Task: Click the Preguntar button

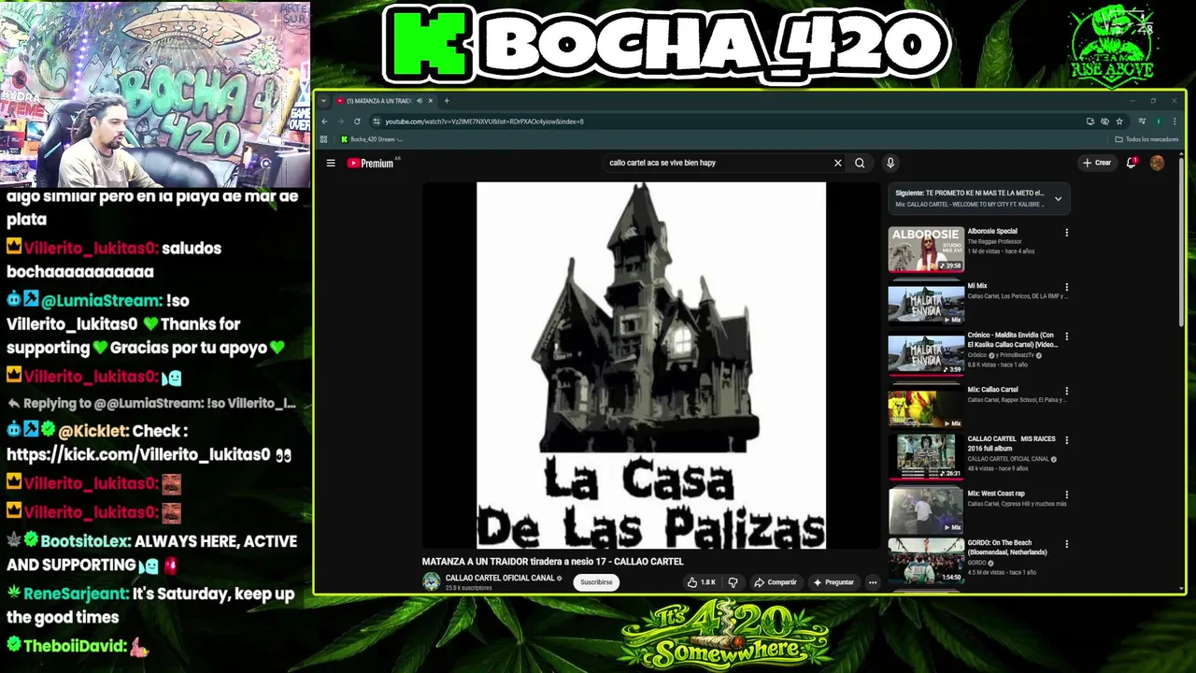Action: click(833, 582)
